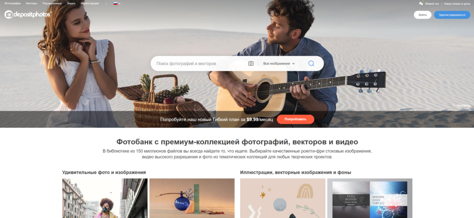Screen dimensions: 474x218
Task: Open the 'Видео' menu item
Action: click(x=71, y=4)
